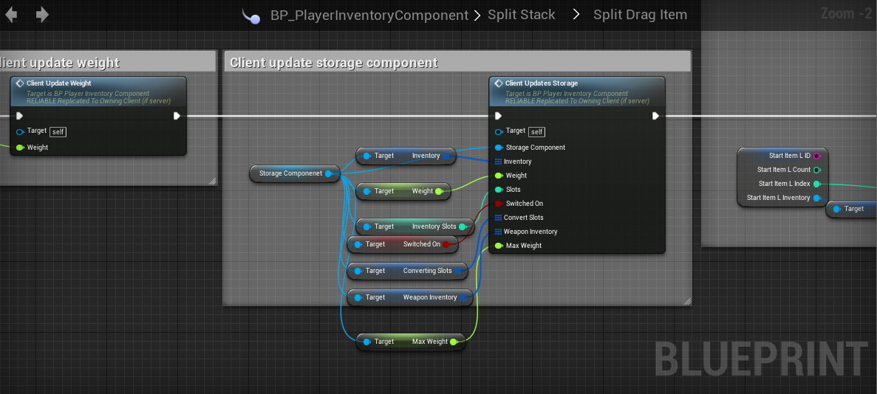Click the back navigation arrow

click(11, 15)
